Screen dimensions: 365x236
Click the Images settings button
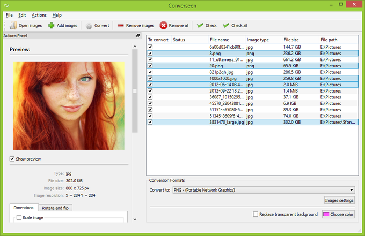coord(339,200)
